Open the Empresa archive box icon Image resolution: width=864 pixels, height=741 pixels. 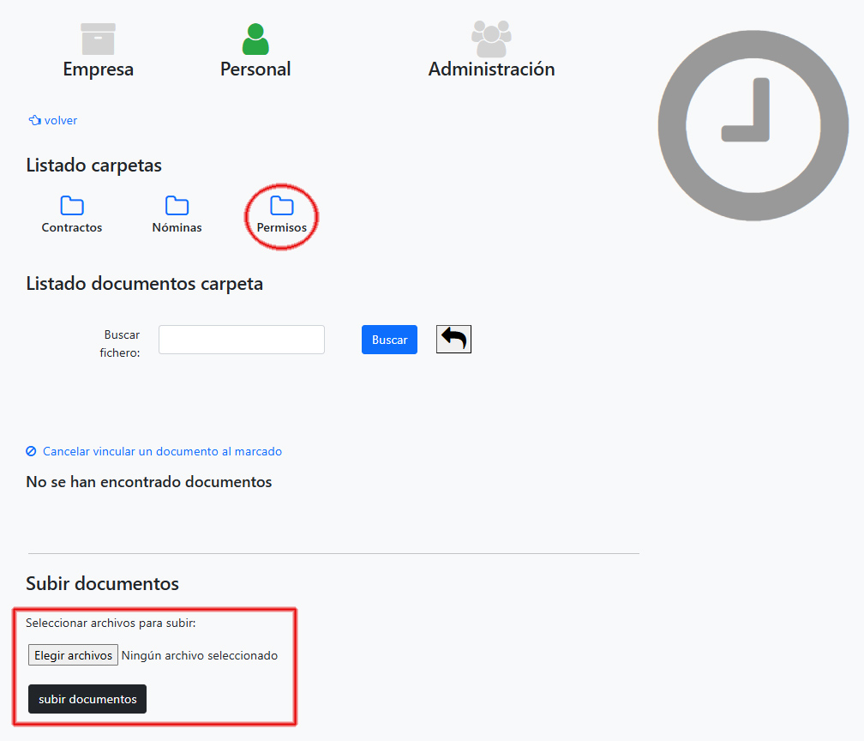pyautogui.click(x=98, y=39)
